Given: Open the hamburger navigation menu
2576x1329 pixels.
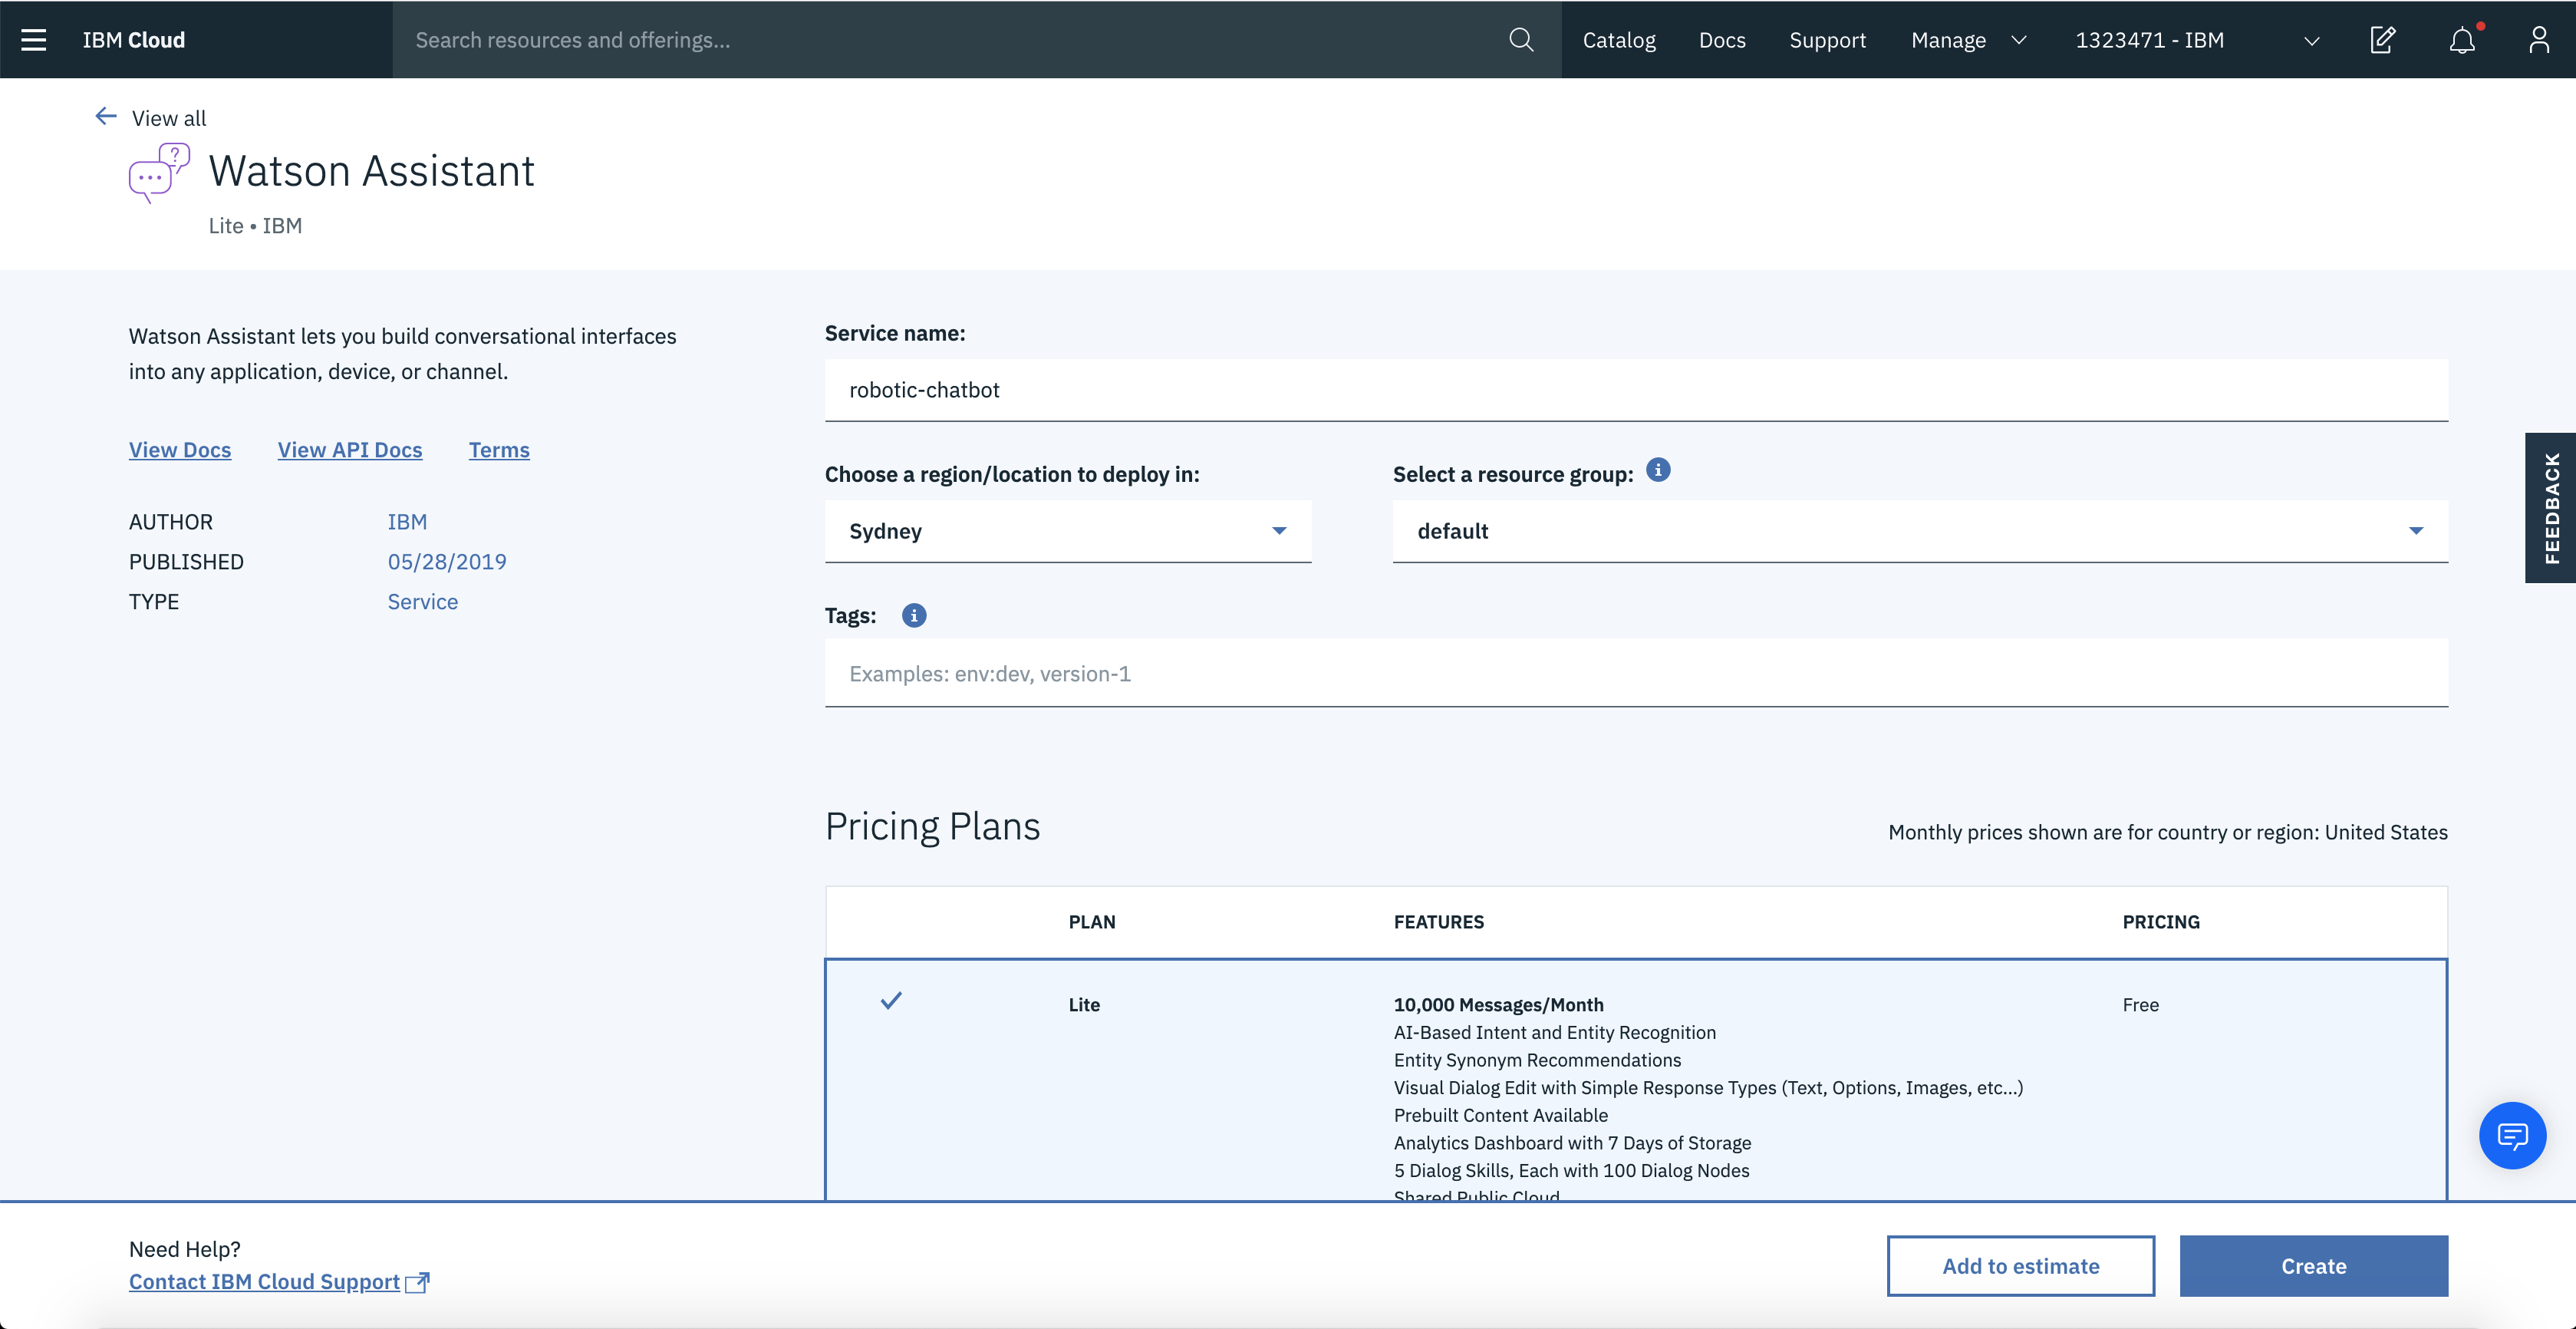Looking at the screenshot, I should [34, 40].
